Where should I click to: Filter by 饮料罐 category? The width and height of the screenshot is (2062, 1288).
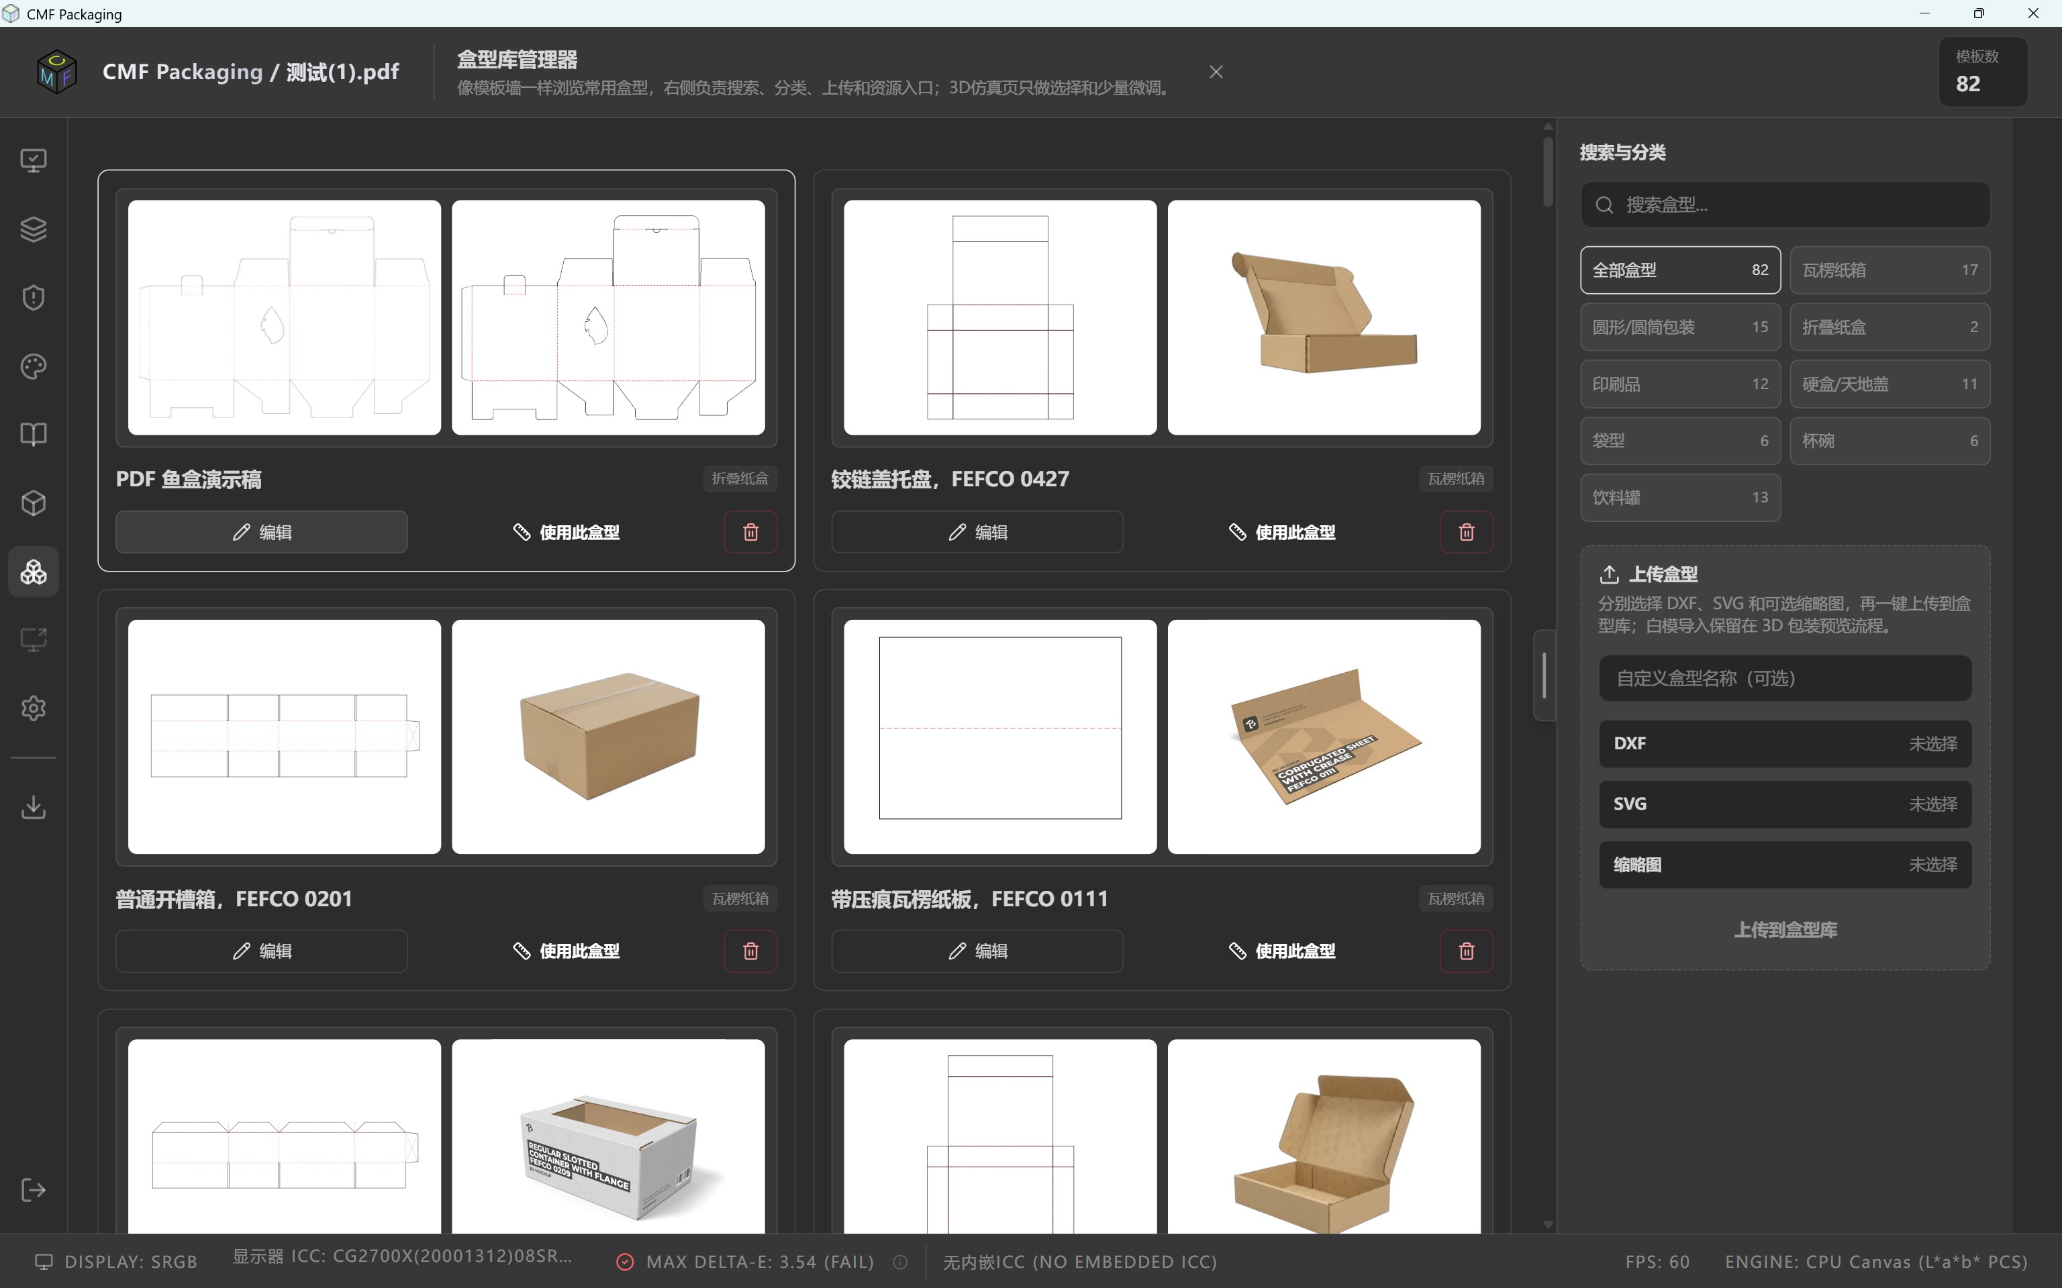click(1680, 498)
